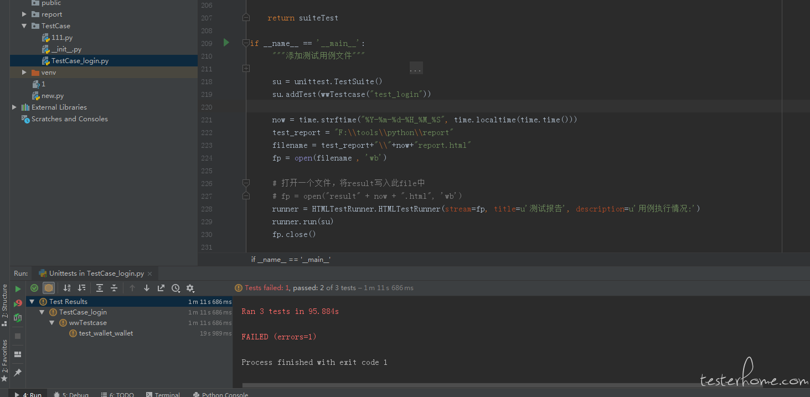Toggle Show Ignored tests filter
Viewport: 810px width, 397px height.
(x=49, y=288)
